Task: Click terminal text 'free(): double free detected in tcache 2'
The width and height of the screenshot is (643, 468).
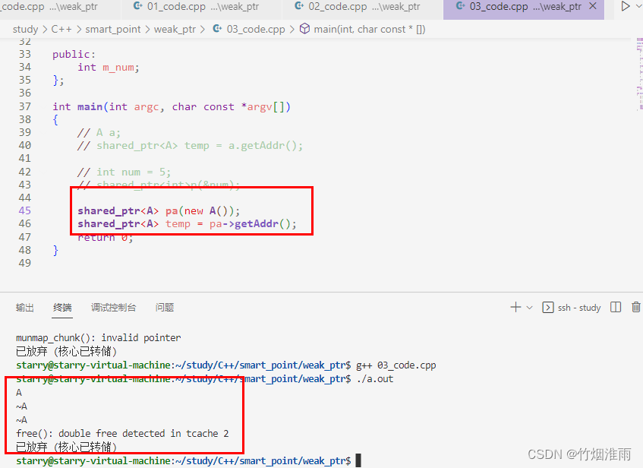Action: pyautogui.click(x=122, y=434)
